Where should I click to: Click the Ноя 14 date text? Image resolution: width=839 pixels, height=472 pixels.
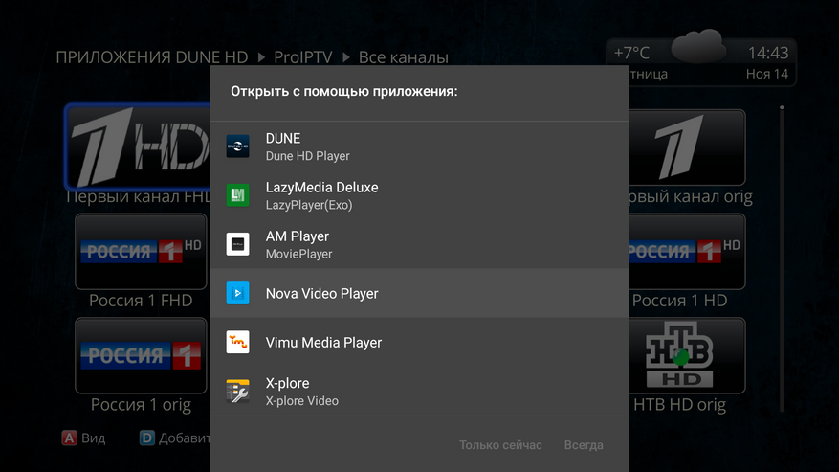pos(767,74)
